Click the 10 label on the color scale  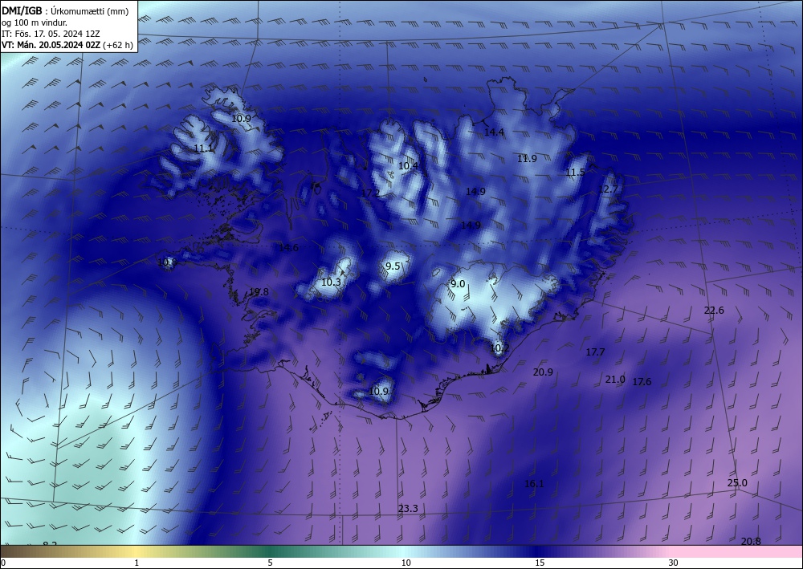406,563
